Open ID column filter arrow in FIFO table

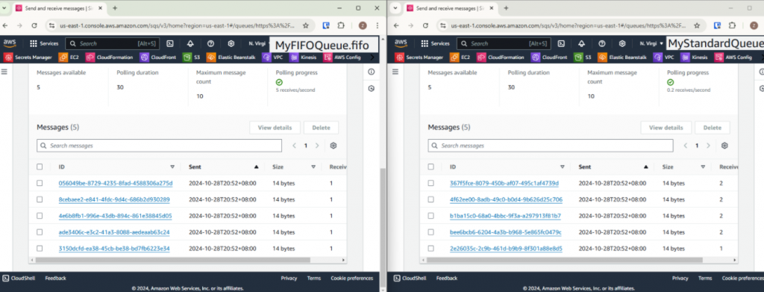172,167
